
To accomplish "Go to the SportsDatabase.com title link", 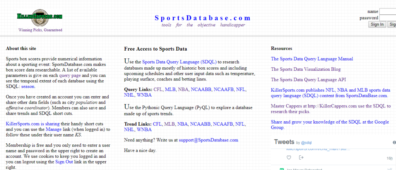I will [203, 18].
